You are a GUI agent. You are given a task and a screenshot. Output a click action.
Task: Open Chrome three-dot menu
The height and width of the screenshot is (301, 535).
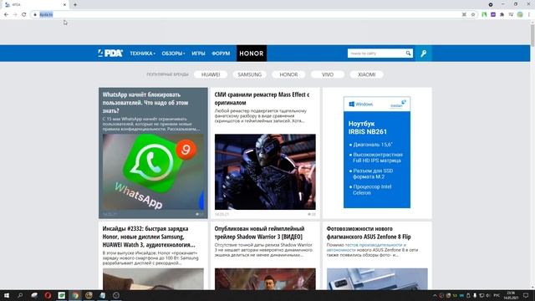click(x=529, y=14)
